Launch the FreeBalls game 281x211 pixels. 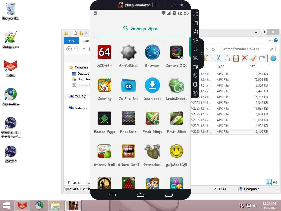[128, 118]
